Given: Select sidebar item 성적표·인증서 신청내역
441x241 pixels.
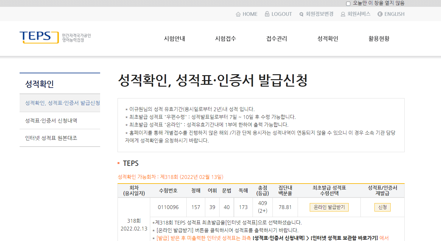Looking at the screenshot, I should pyautogui.click(x=60, y=120).
